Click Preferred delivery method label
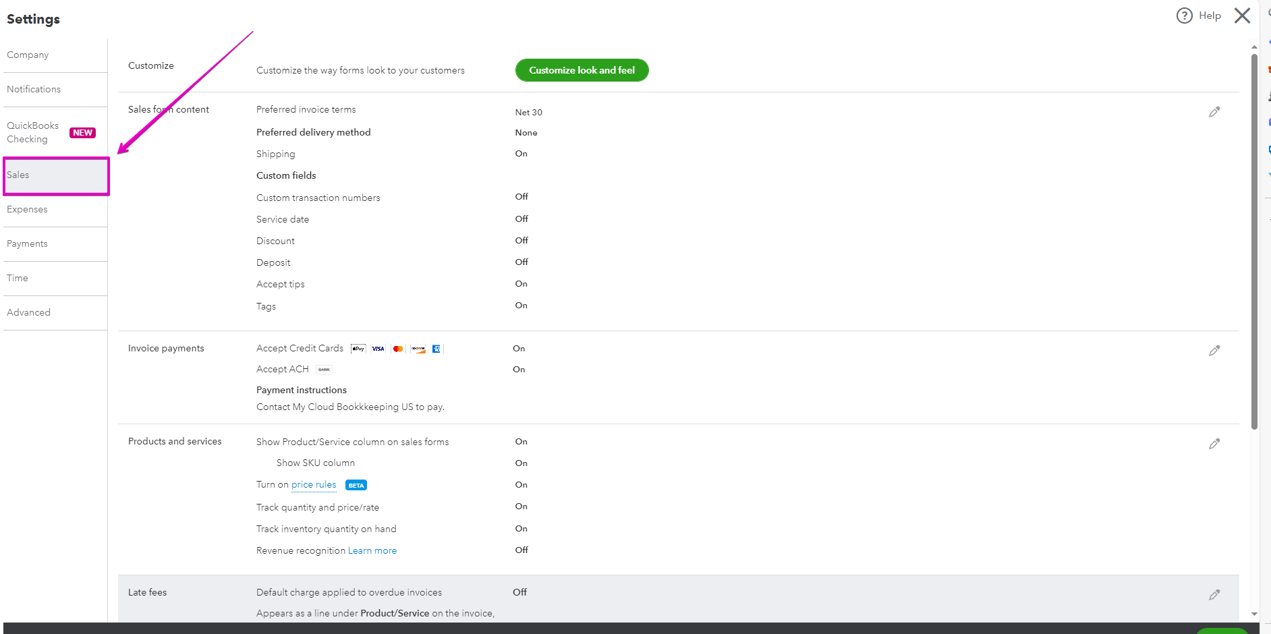Screen dimensions: 1271x634 (x=314, y=133)
